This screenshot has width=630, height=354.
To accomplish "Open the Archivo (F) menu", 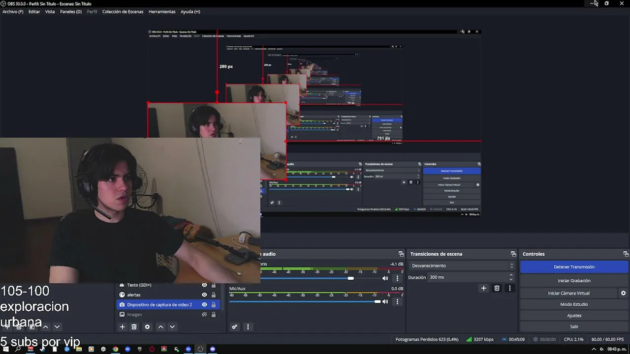I will pos(13,12).
